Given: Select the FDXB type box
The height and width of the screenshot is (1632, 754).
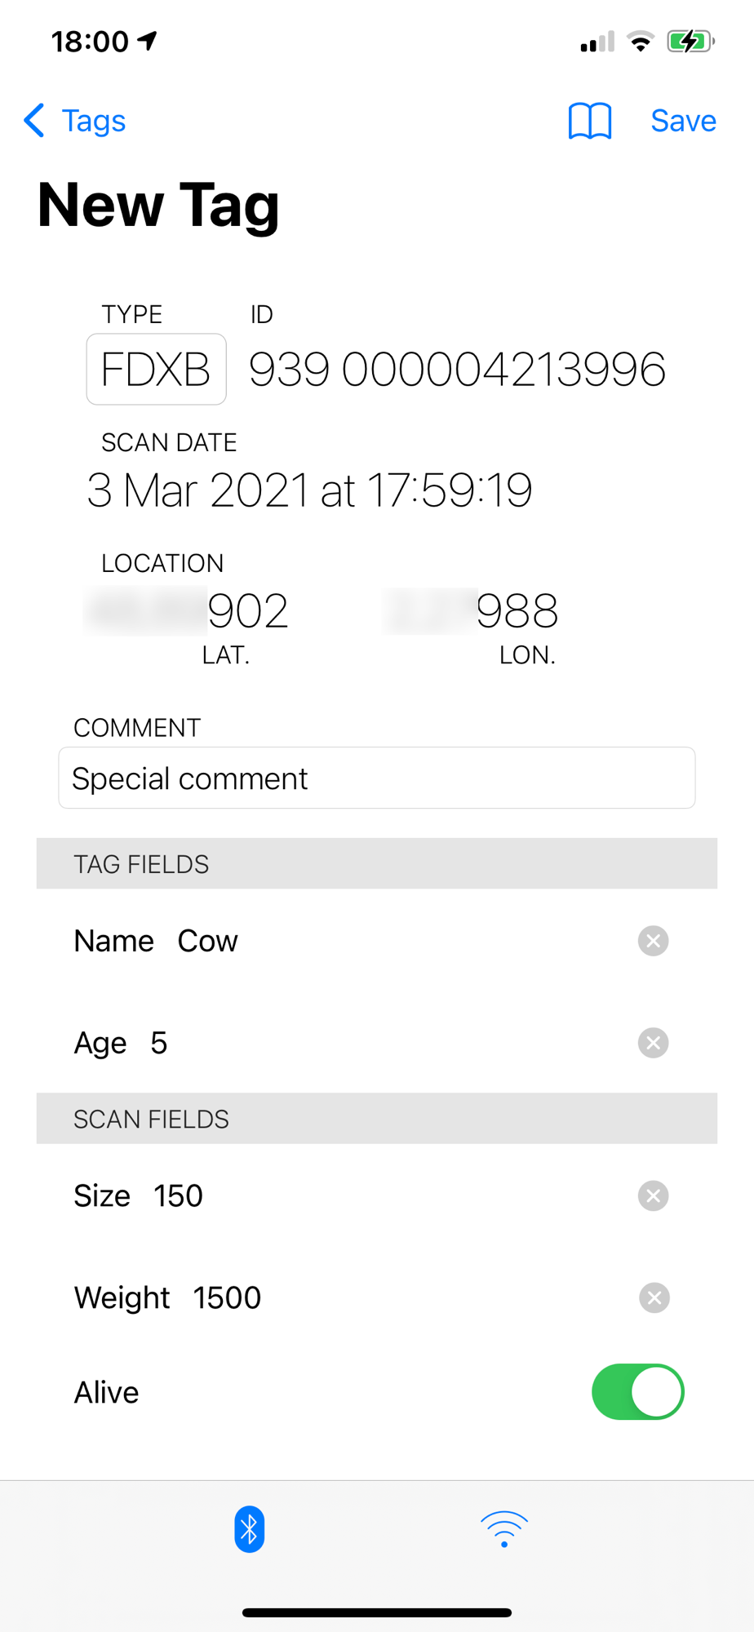Looking at the screenshot, I should pyautogui.click(x=157, y=369).
